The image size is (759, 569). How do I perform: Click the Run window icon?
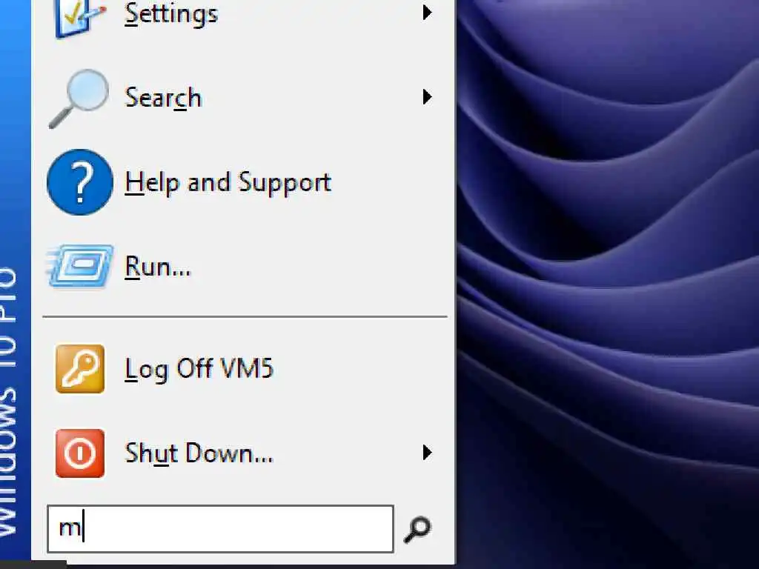tap(80, 266)
